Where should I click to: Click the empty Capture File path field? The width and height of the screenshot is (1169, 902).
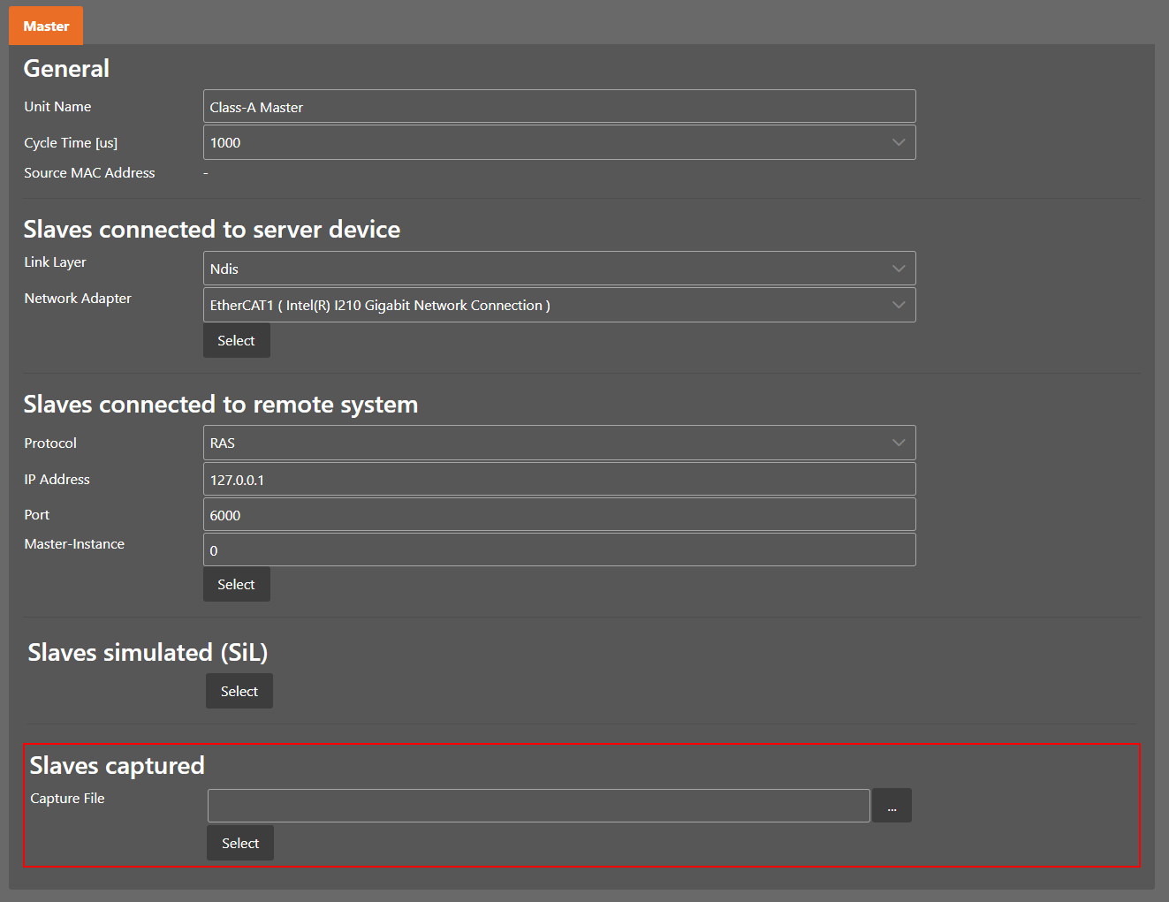pyautogui.click(x=538, y=806)
